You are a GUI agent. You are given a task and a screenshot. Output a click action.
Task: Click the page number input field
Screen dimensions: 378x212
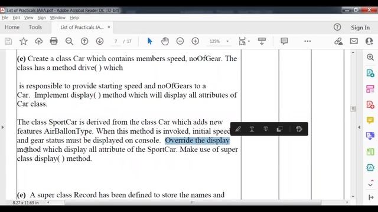click(x=116, y=41)
